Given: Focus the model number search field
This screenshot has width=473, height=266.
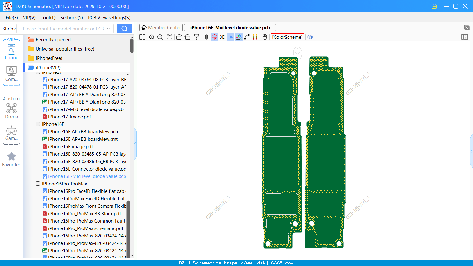Looking at the screenshot, I should pos(63,29).
